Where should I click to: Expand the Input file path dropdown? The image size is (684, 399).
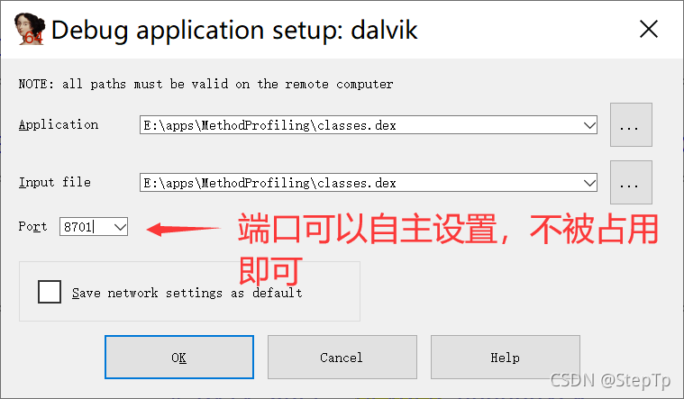point(589,183)
